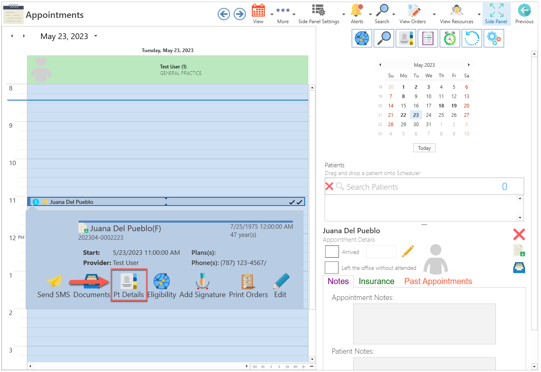Click the back arrow navigation icon
Screen dimensions: 541x372
pyautogui.click(x=224, y=14)
